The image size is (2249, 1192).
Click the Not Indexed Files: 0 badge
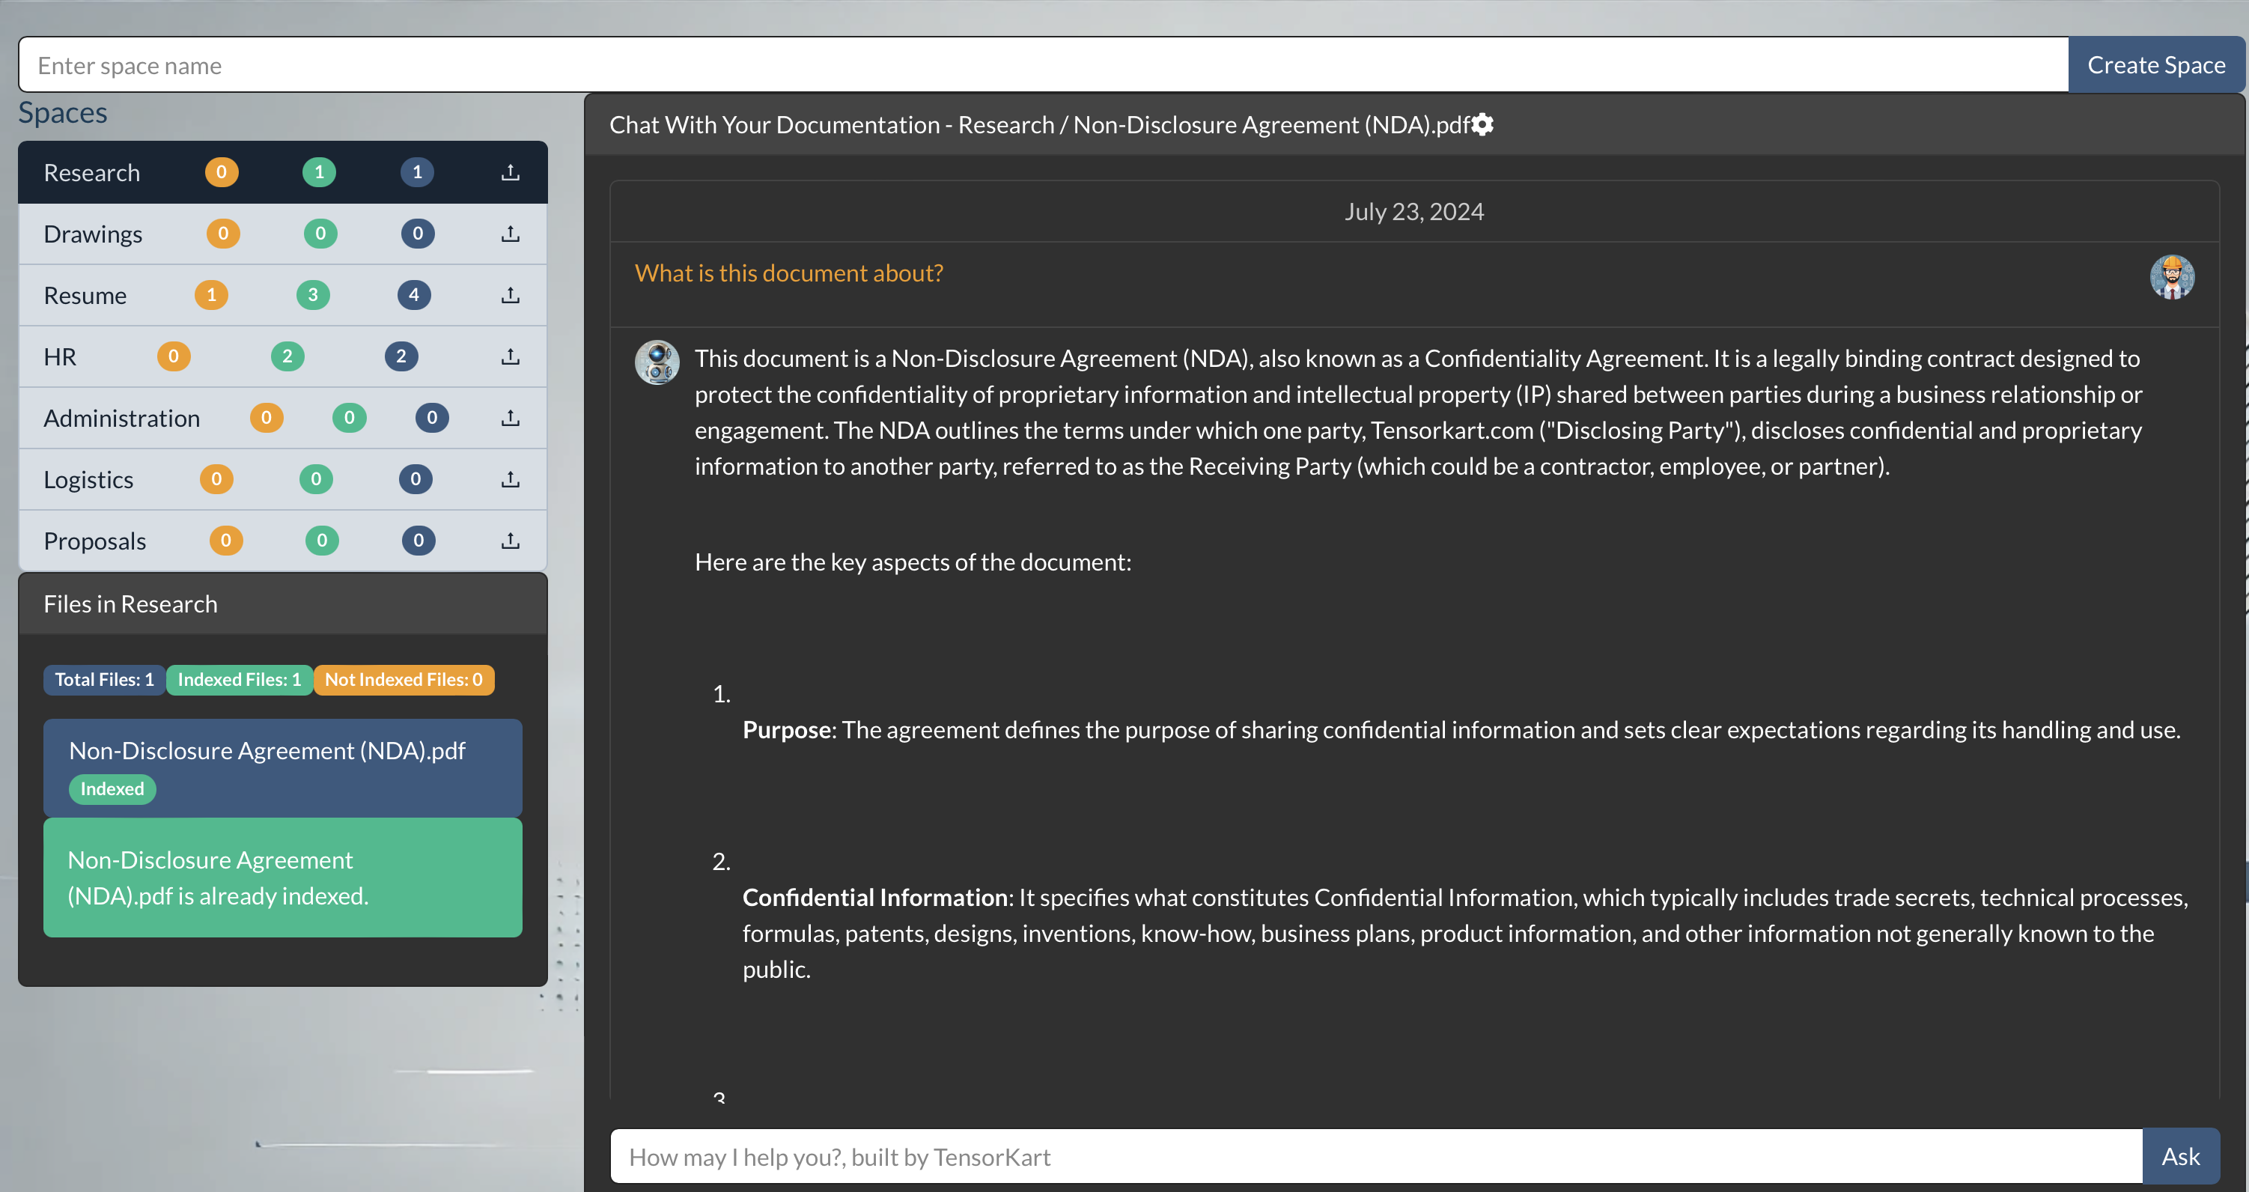(x=404, y=679)
